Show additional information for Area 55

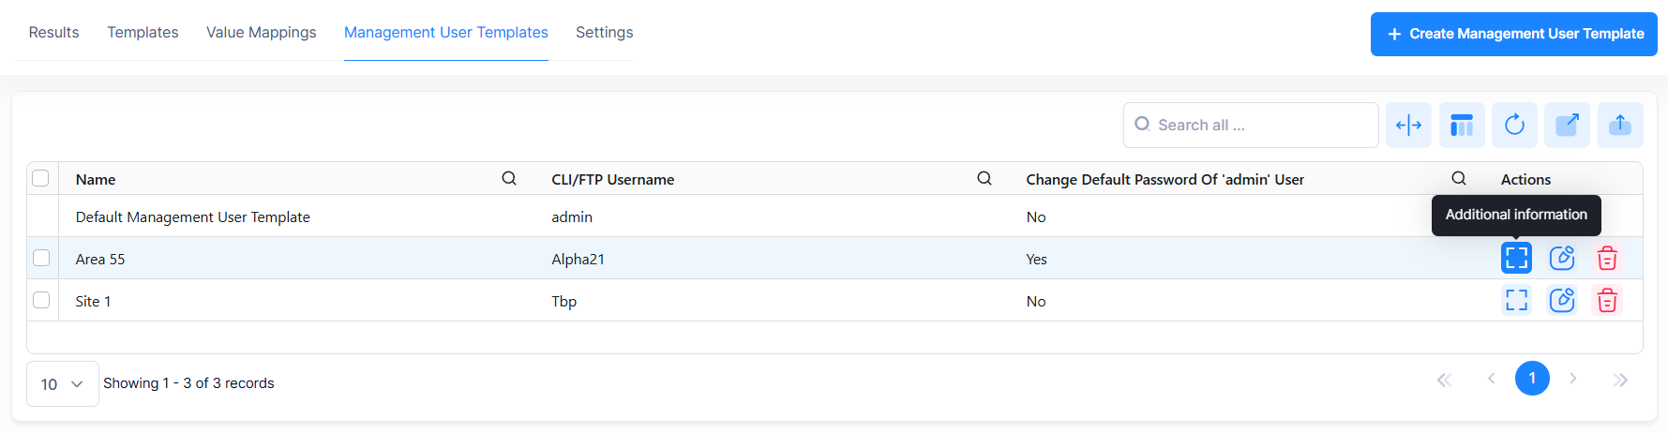point(1516,258)
